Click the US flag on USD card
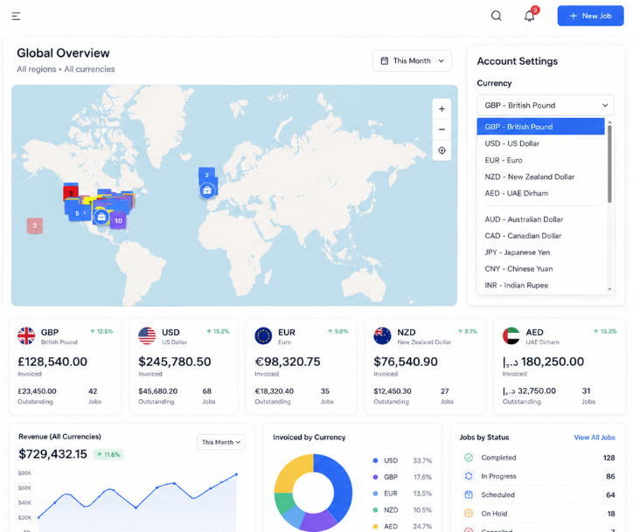 [x=147, y=335]
